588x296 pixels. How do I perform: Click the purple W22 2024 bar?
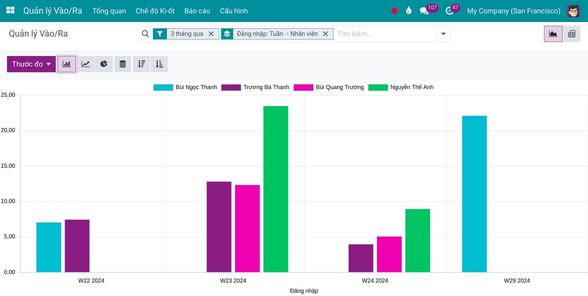77,246
